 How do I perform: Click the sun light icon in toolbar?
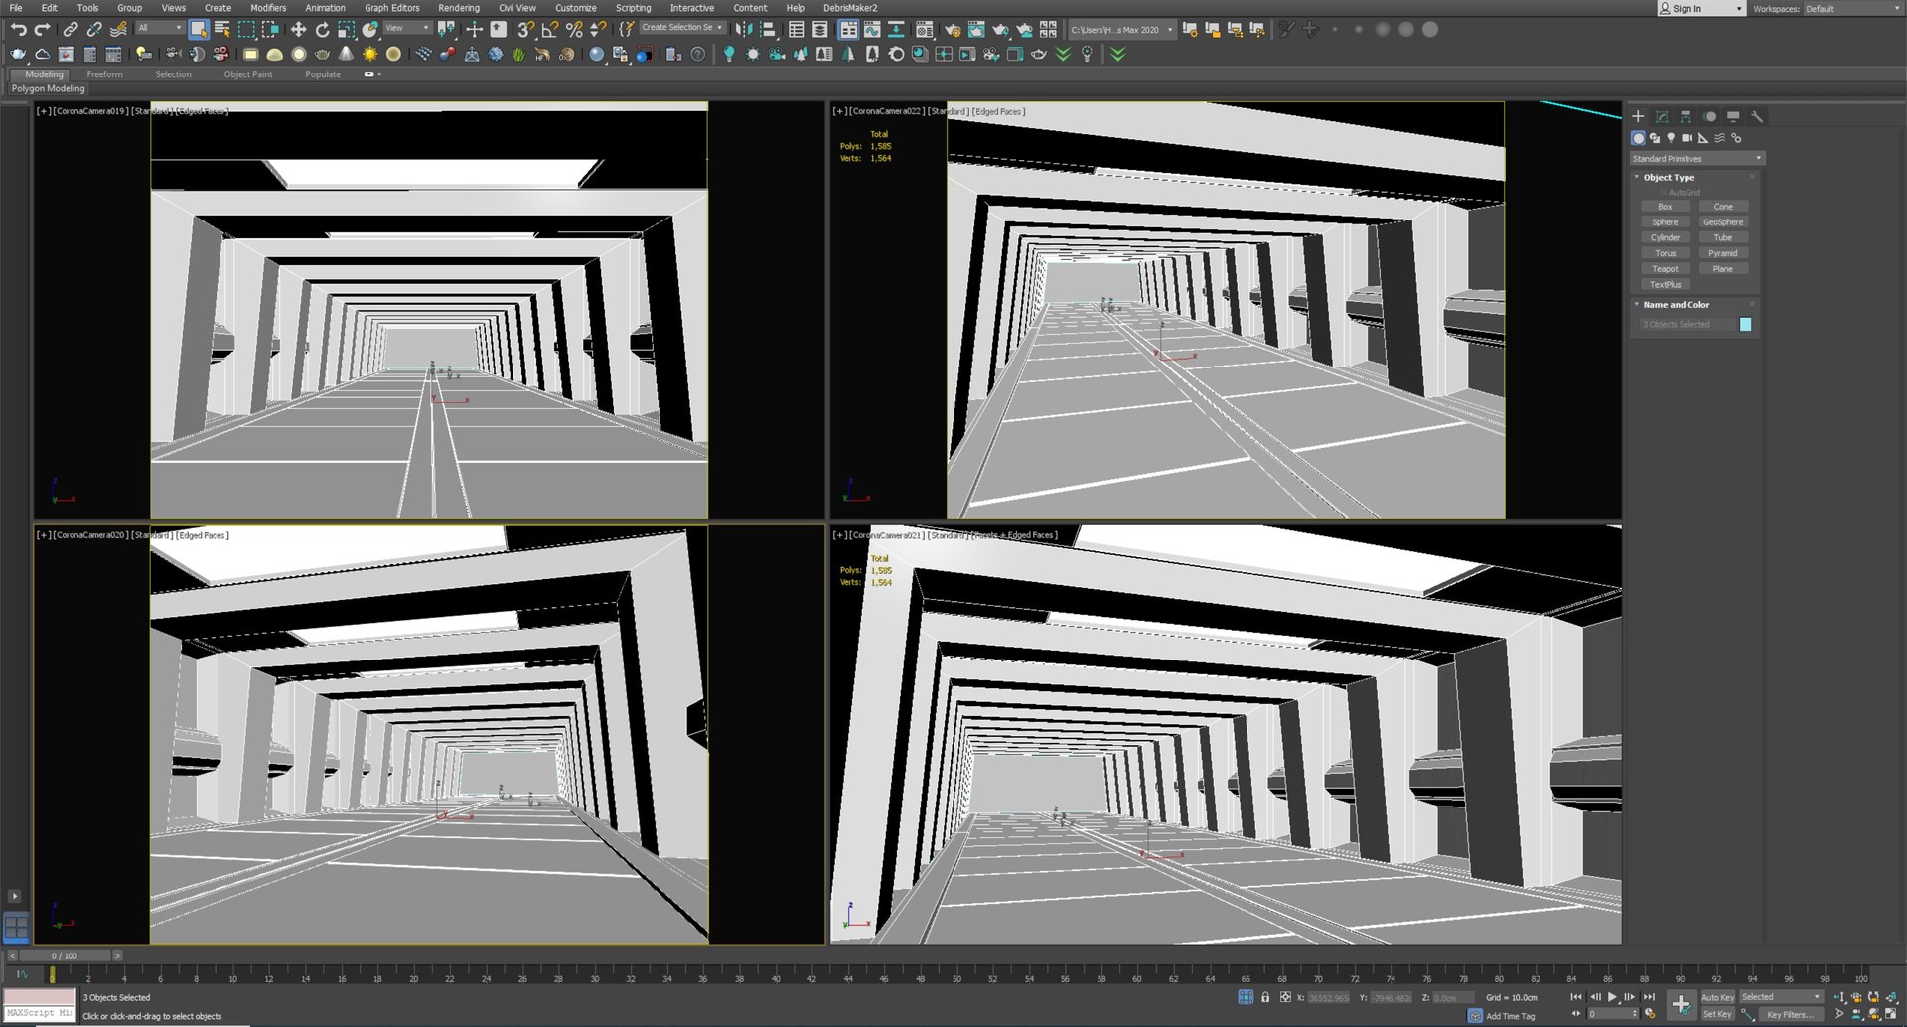click(x=369, y=54)
